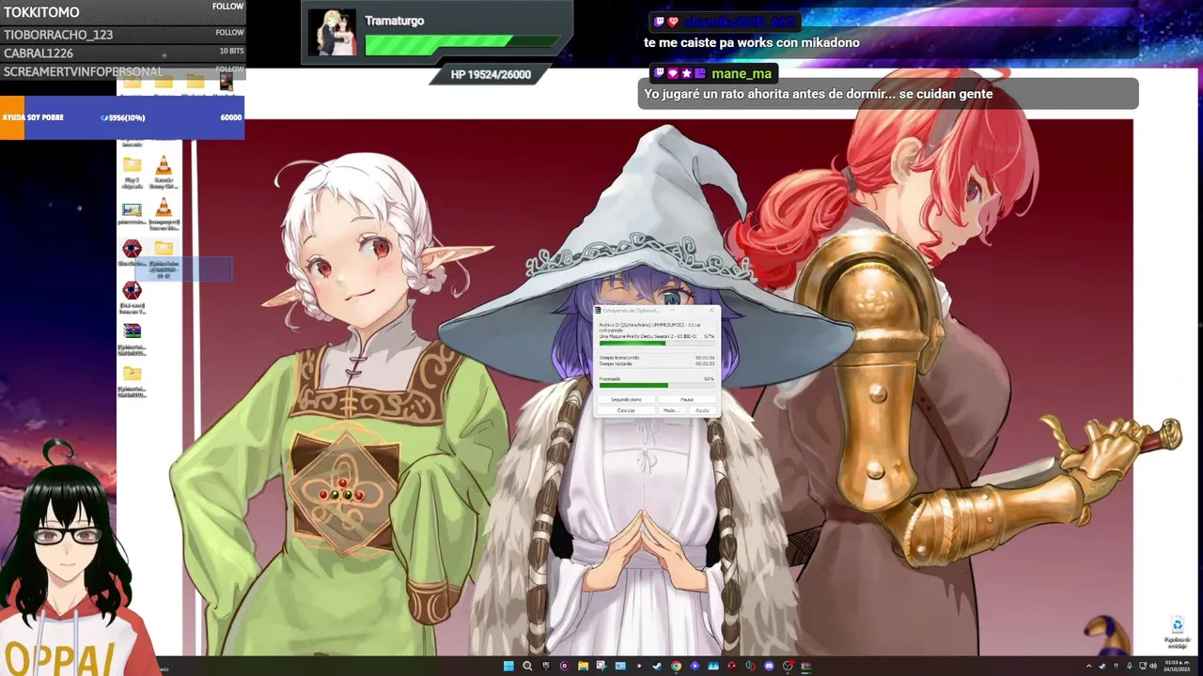
Task: Click the mane_ma chat username
Action: 742,73
